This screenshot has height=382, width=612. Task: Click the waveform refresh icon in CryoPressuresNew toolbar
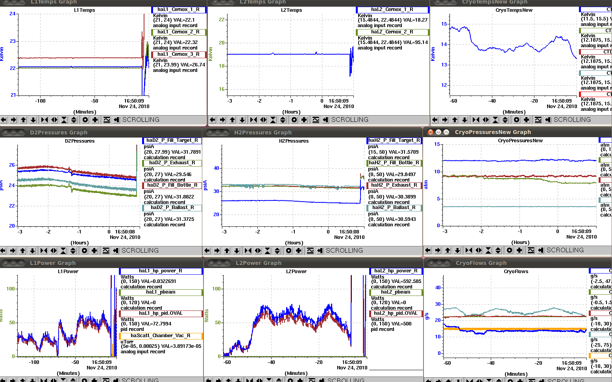pos(531,250)
